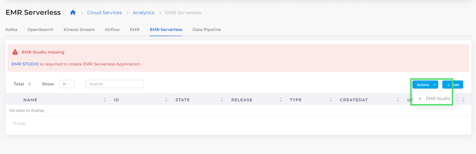Sort by NAME column arrows
Image resolution: width=476 pixels, height=154 pixels.
click(x=105, y=100)
